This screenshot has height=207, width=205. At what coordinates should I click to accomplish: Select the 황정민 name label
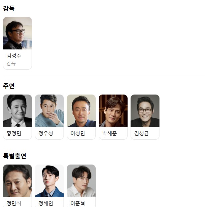point(14,133)
